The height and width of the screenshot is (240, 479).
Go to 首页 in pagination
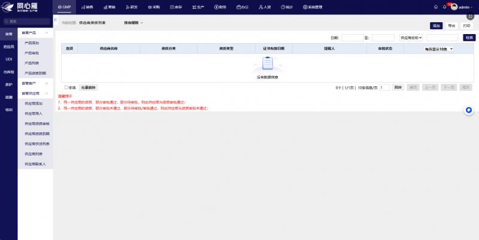pyautogui.click(x=413, y=87)
